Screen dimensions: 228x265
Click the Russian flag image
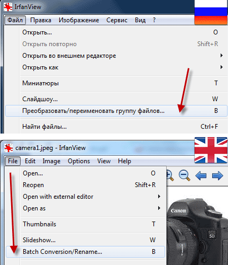pyautogui.click(x=211, y=12)
